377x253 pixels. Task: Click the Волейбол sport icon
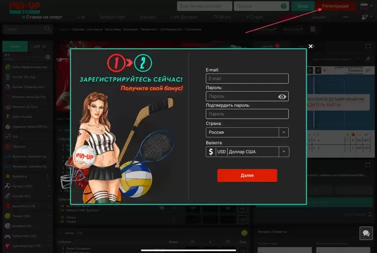(8, 226)
